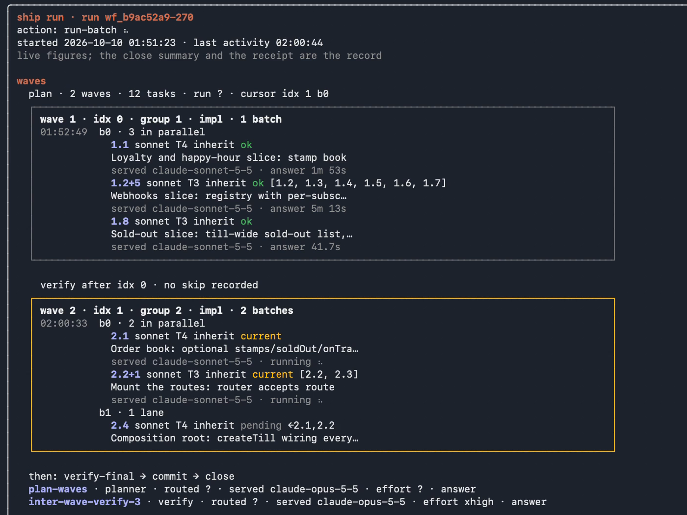687x515 pixels.
Task: Click 'answer 41.7s' duration
Action: pos(305,247)
